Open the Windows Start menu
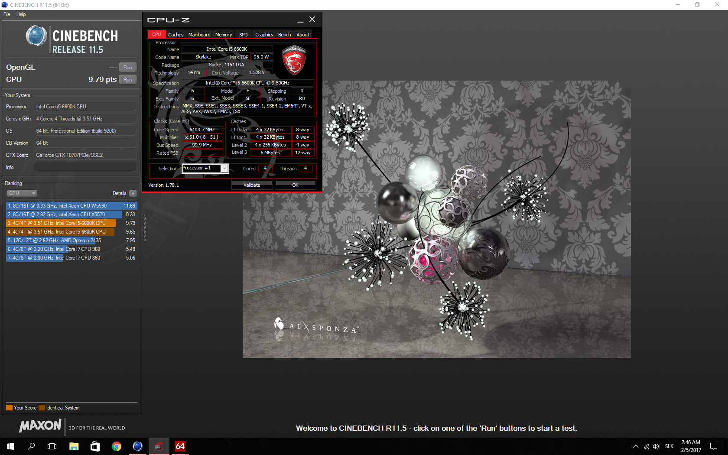728x455 pixels. point(10,446)
